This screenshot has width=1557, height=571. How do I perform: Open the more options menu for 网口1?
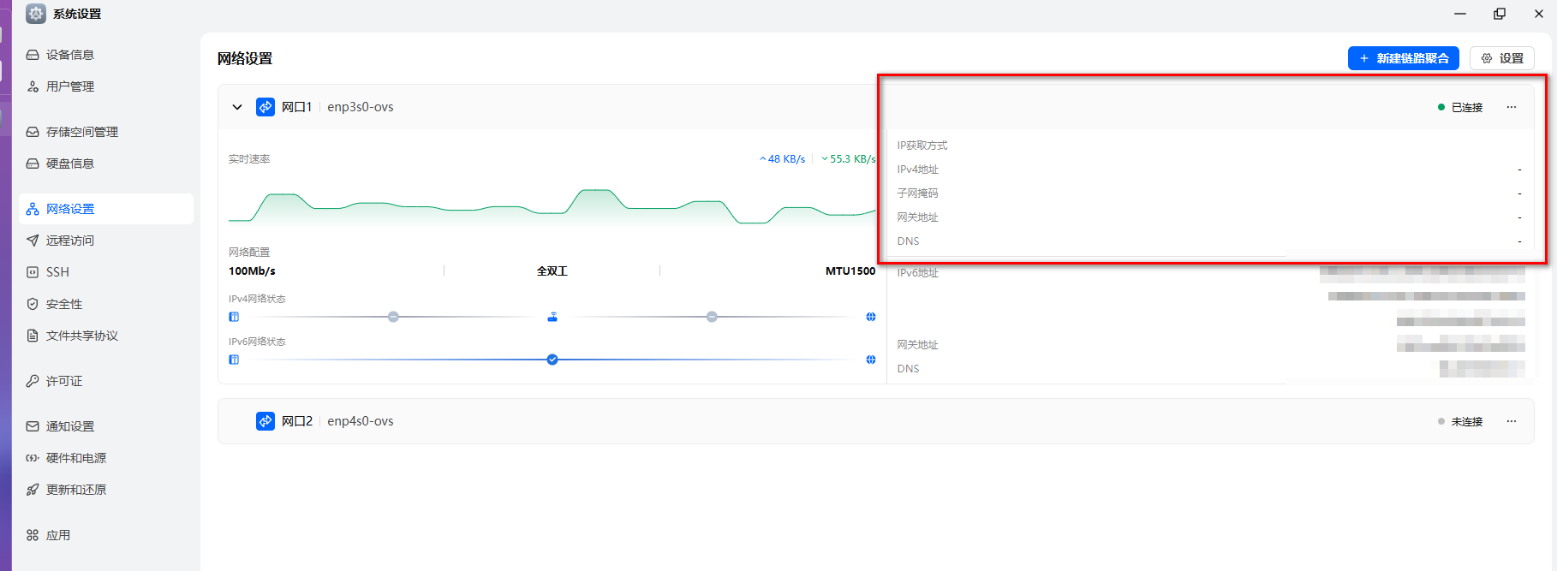point(1512,107)
